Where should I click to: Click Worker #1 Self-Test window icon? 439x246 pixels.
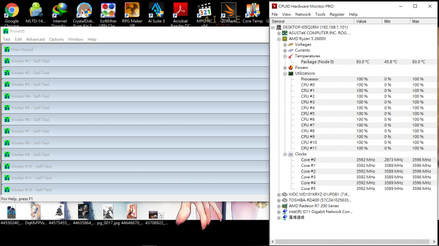[x=7, y=61]
